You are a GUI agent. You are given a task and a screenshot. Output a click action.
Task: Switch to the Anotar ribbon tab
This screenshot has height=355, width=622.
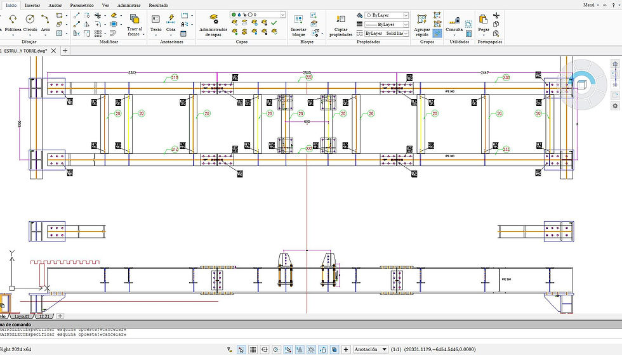[x=55, y=6]
